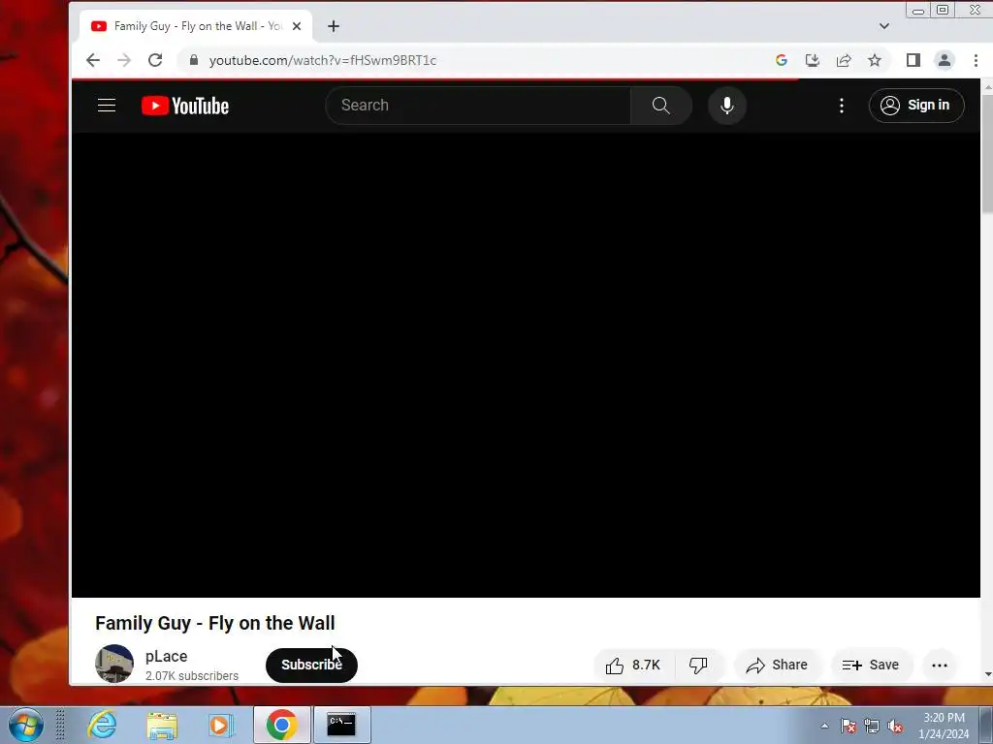Click the vertical scrollbar thumb
993x744 pixels.
pyautogui.click(x=986, y=152)
